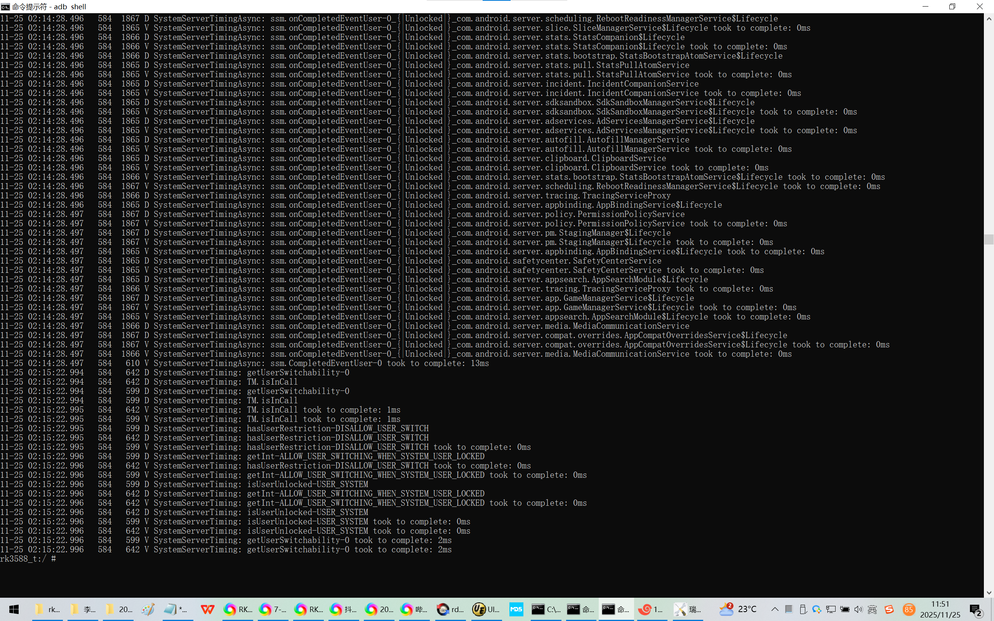This screenshot has height=621, width=994.
Task: Expand the hidden system tray icons chevron
Action: [x=775, y=609]
